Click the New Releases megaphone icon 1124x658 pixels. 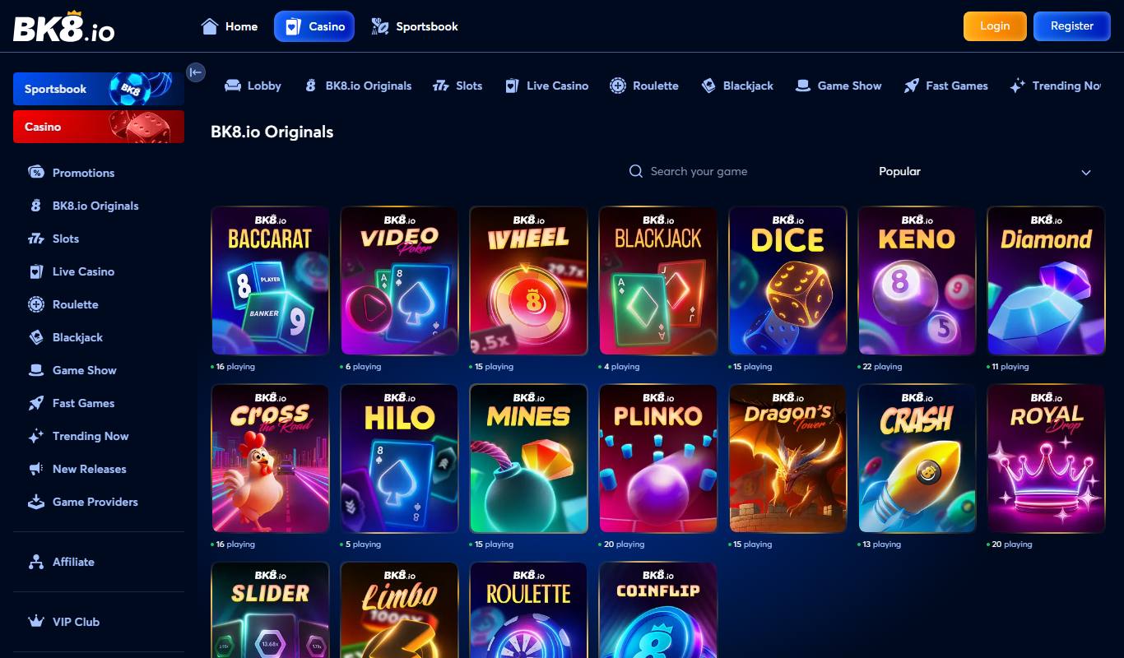(36, 469)
